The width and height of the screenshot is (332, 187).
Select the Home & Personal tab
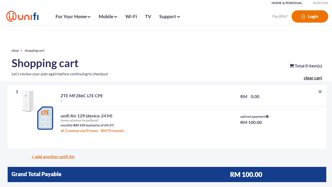[x=287, y=3]
